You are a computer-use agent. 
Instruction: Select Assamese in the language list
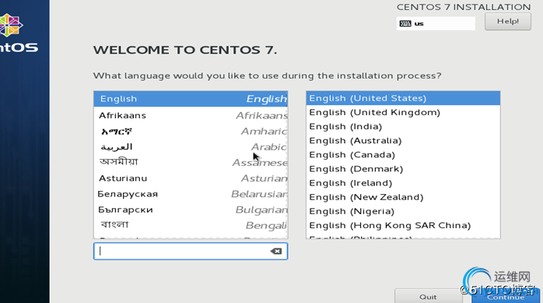pyautogui.click(x=191, y=162)
